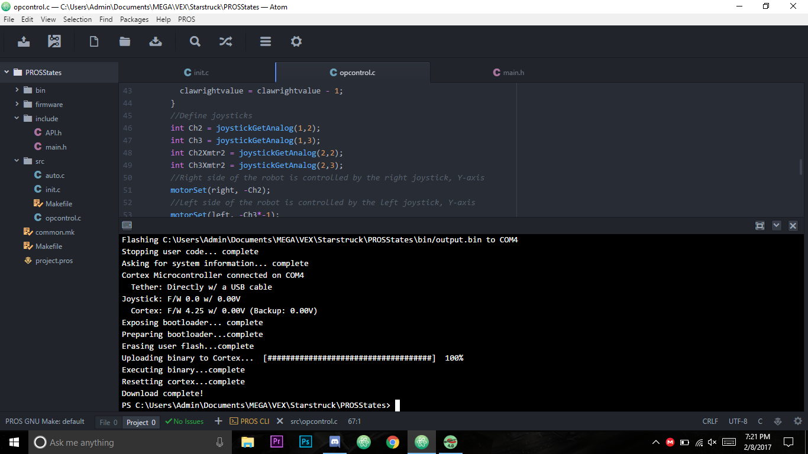The image size is (808, 454).
Task: Open settings via the toolbar gear
Action: click(x=296, y=41)
